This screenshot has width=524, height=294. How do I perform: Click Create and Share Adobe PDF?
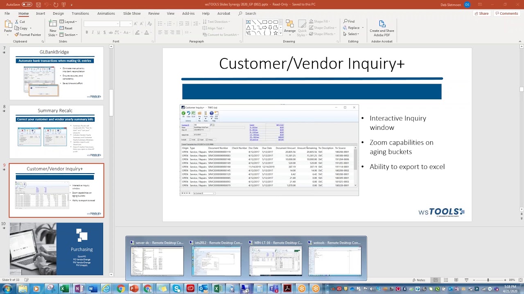point(382,28)
